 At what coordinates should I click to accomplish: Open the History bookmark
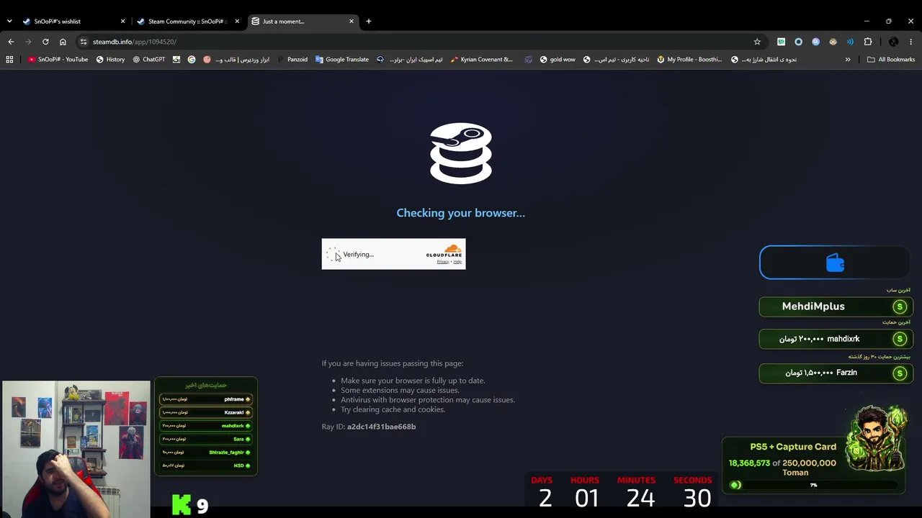(x=110, y=60)
